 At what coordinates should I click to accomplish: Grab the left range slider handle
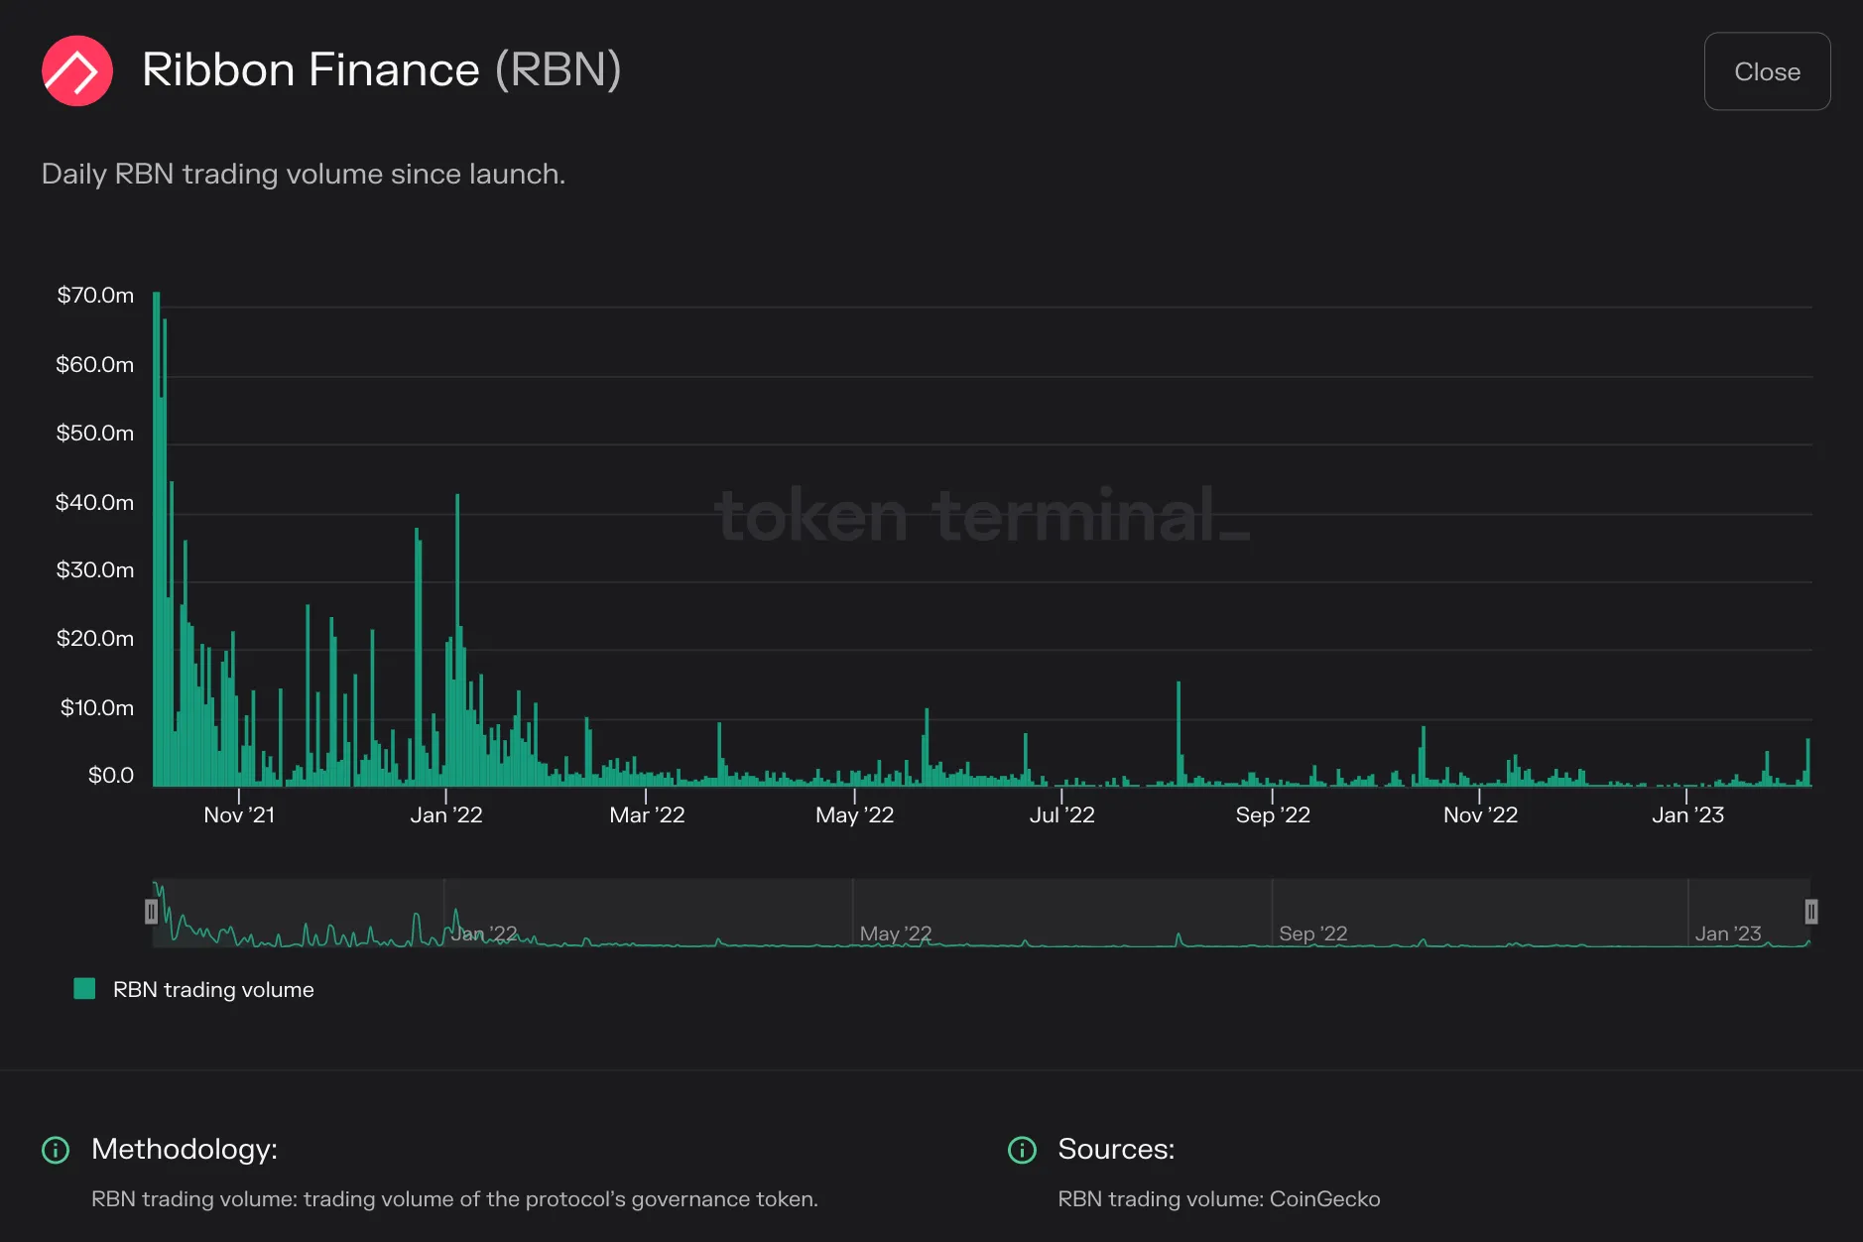[151, 911]
